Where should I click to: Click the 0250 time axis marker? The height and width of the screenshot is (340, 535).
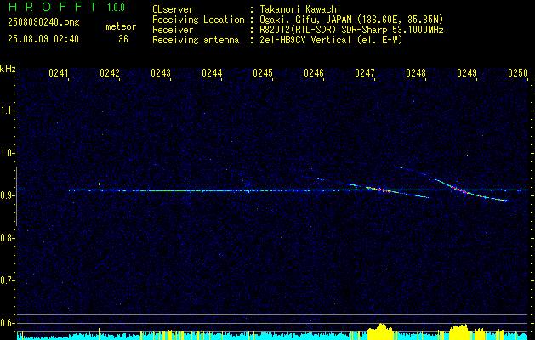pos(518,73)
